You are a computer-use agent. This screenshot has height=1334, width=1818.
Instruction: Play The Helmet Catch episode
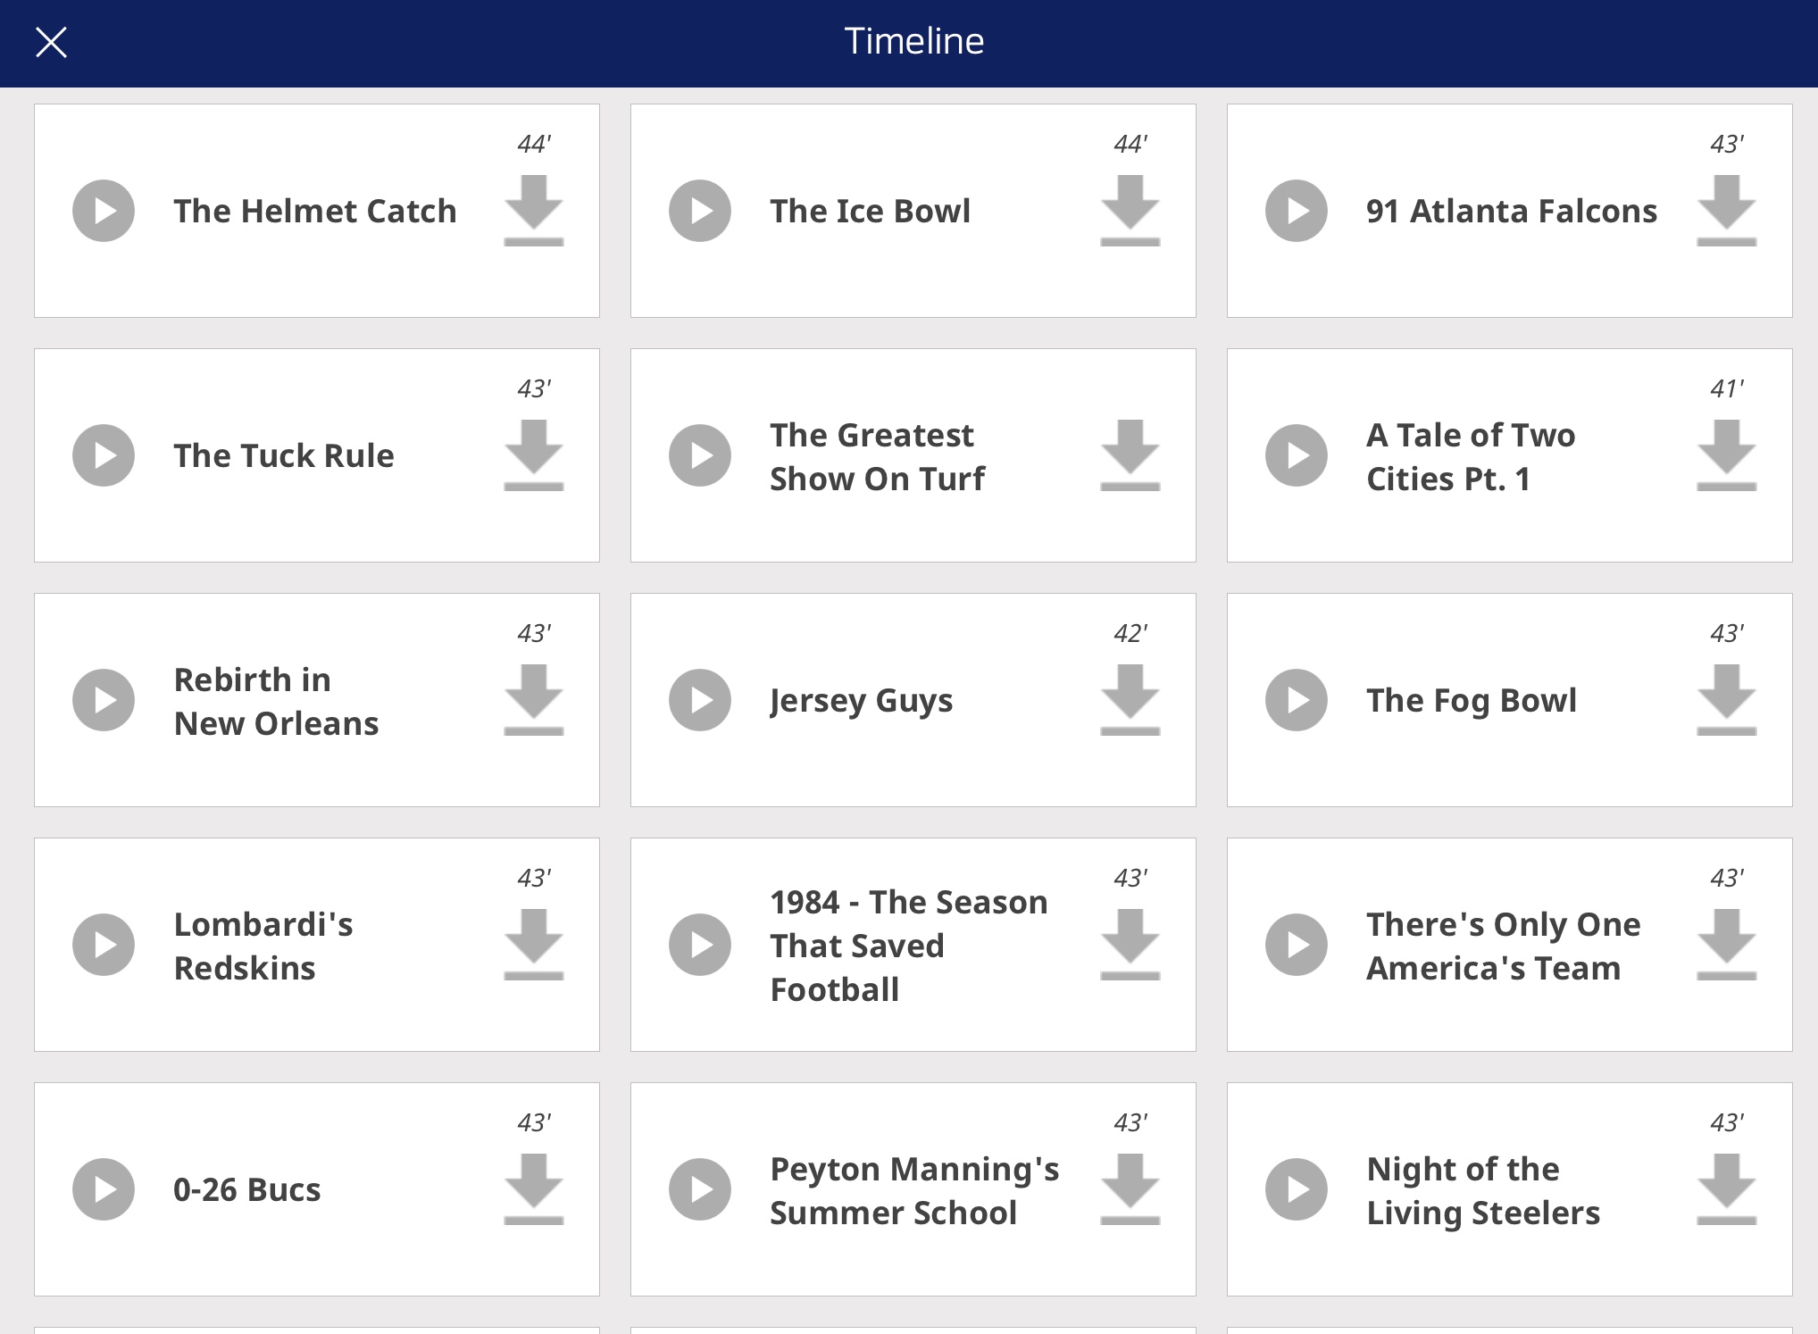104,211
